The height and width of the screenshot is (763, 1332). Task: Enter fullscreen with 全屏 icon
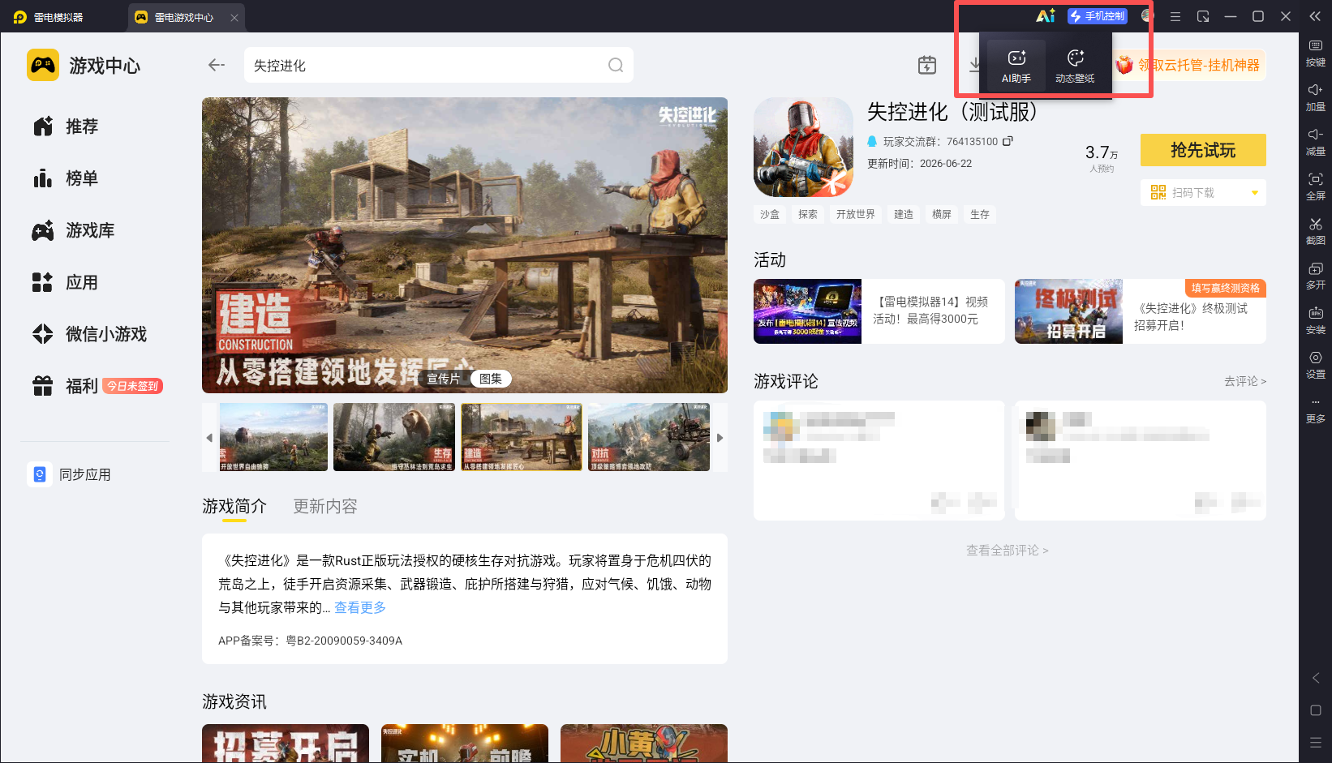(1316, 187)
